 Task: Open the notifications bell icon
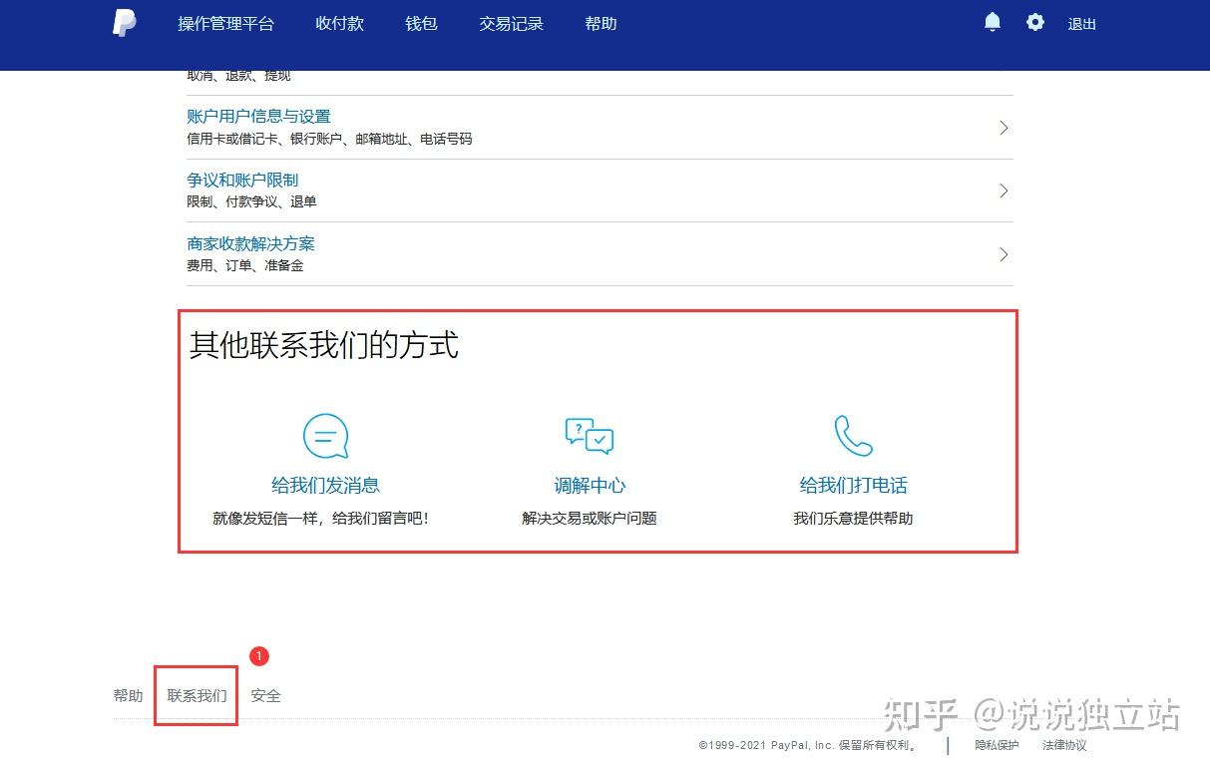click(x=992, y=22)
